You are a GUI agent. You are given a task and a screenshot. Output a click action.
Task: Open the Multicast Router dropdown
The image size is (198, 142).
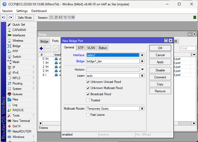tap(142, 109)
